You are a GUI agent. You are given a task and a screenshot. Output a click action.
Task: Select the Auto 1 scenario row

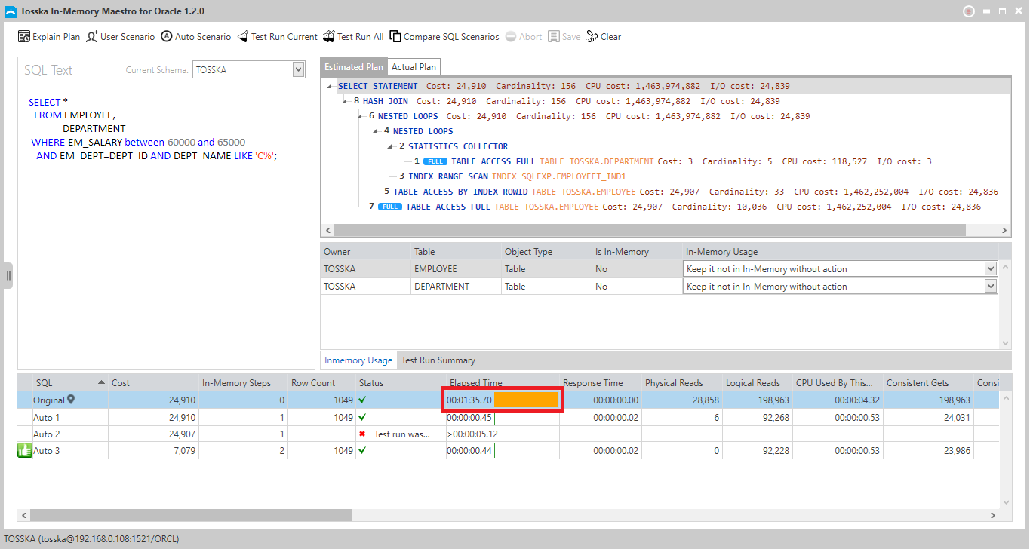pyautogui.click(x=509, y=417)
